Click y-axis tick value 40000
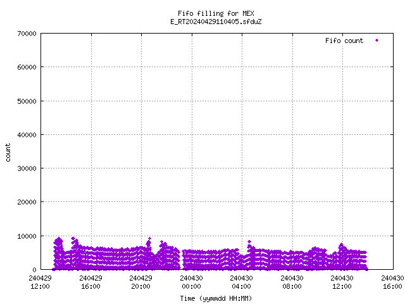 pyautogui.click(x=27, y=135)
